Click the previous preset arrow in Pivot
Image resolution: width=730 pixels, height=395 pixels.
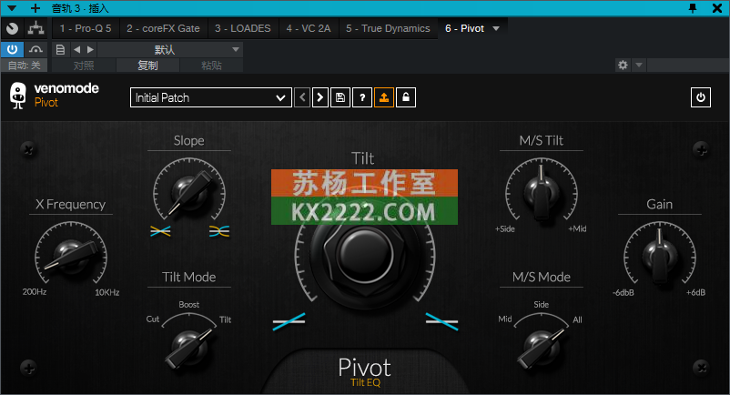pos(302,97)
